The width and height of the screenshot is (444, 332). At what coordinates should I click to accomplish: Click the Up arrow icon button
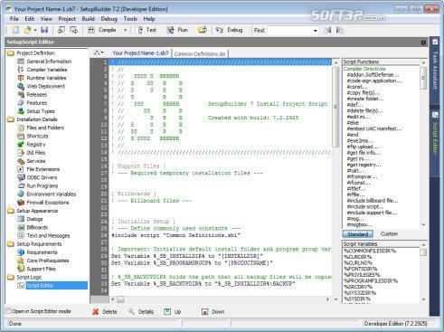click(x=167, y=311)
